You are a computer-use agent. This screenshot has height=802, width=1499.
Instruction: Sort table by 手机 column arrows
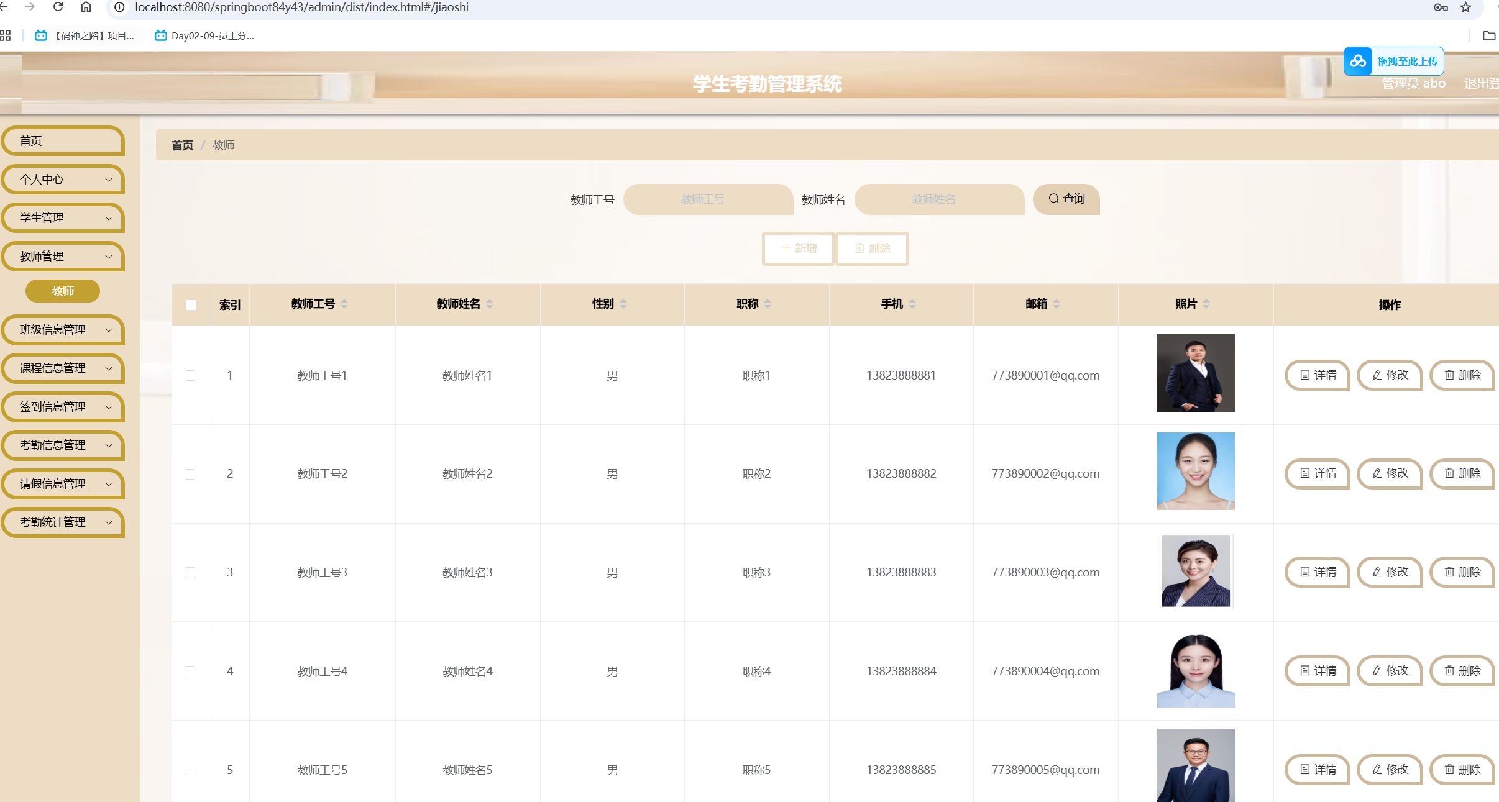[x=912, y=304]
